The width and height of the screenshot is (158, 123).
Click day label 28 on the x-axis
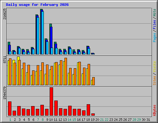click(x=134, y=120)
